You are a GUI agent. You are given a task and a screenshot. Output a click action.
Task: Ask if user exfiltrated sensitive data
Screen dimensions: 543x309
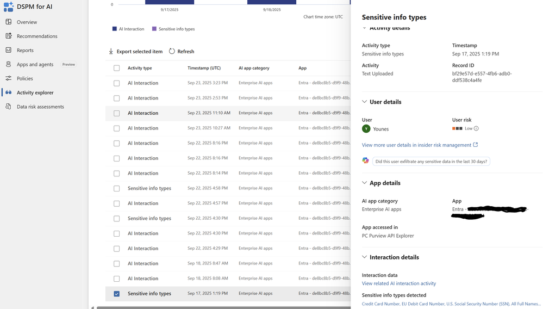[431, 162]
